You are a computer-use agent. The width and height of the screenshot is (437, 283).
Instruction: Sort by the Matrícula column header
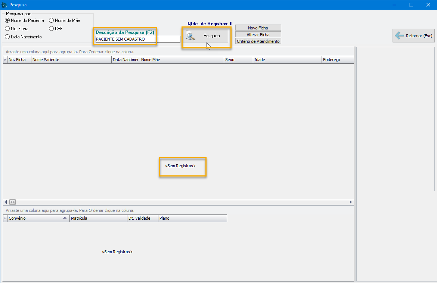98,218
